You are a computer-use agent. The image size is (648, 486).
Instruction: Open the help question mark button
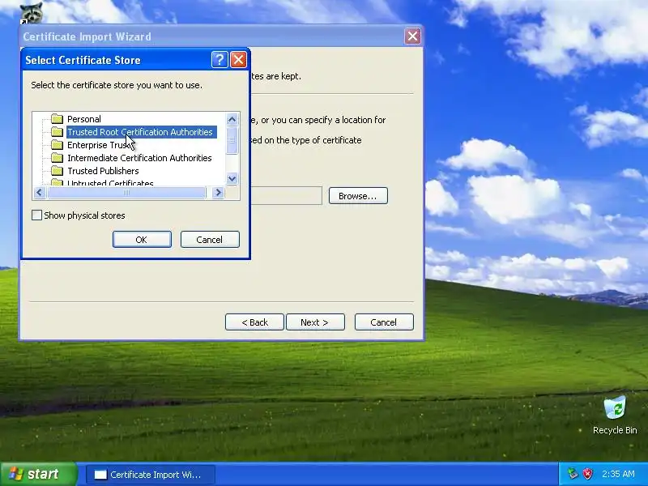point(220,60)
